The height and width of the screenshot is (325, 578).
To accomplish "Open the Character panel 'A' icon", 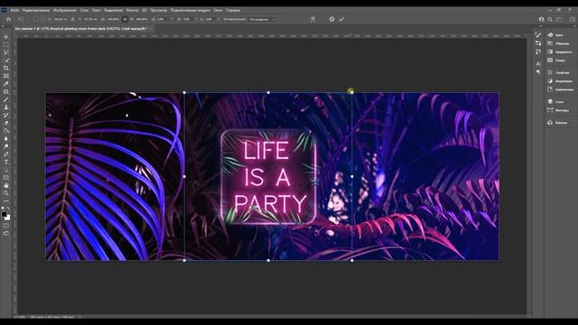I will [x=538, y=64].
